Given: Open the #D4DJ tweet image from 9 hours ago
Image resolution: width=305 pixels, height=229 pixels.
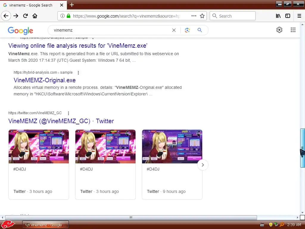Looking at the screenshot, I should coord(172,146).
